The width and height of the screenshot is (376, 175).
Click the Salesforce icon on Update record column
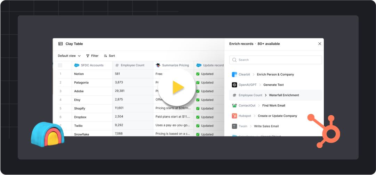pyautogui.click(x=199, y=65)
